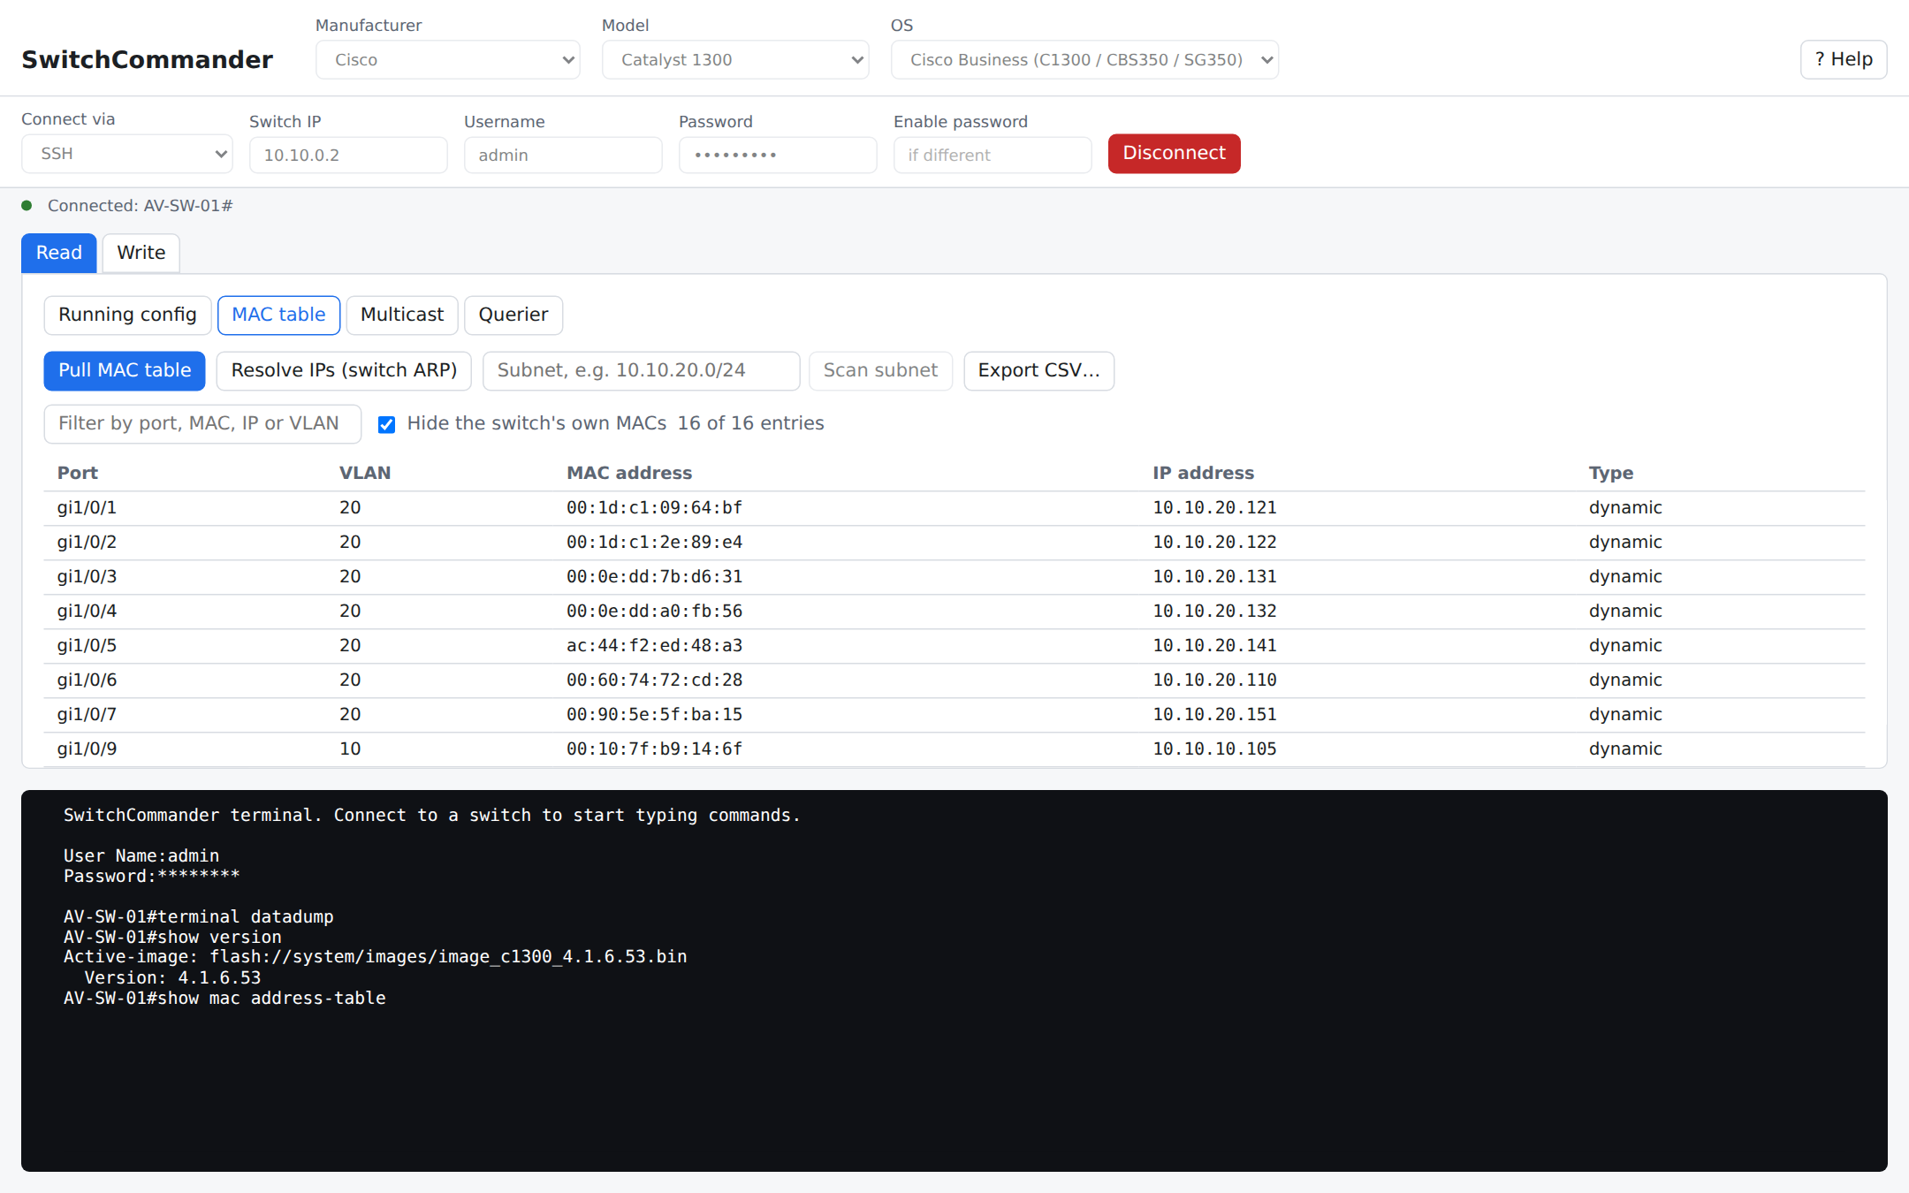Image resolution: width=1909 pixels, height=1193 pixels.
Task: Click Resolve IPs (switch ARP) button
Action: tap(344, 371)
